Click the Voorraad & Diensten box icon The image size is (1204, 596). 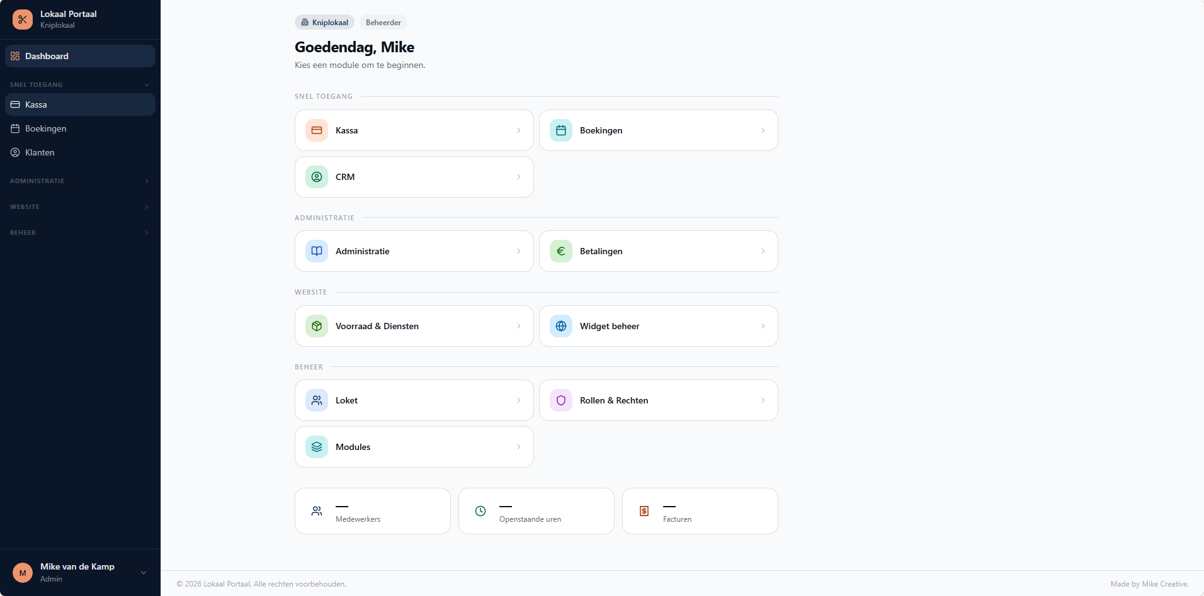(x=317, y=326)
